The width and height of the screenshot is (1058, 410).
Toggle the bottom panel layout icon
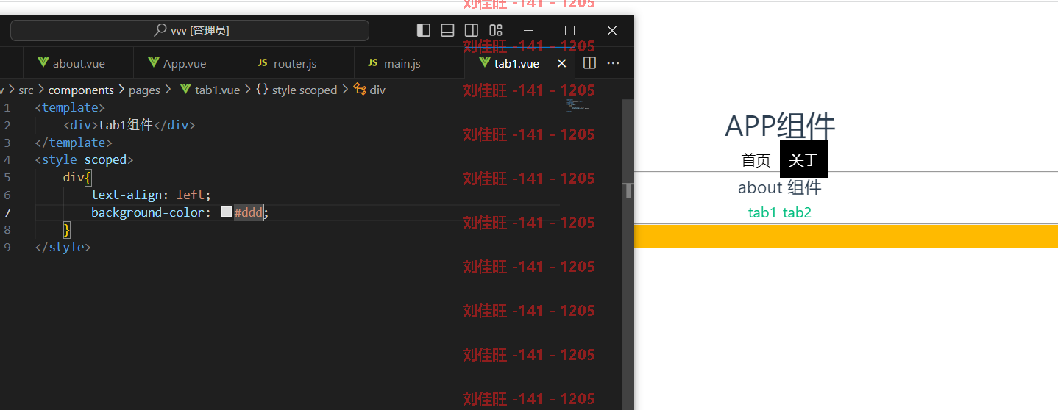pos(447,30)
